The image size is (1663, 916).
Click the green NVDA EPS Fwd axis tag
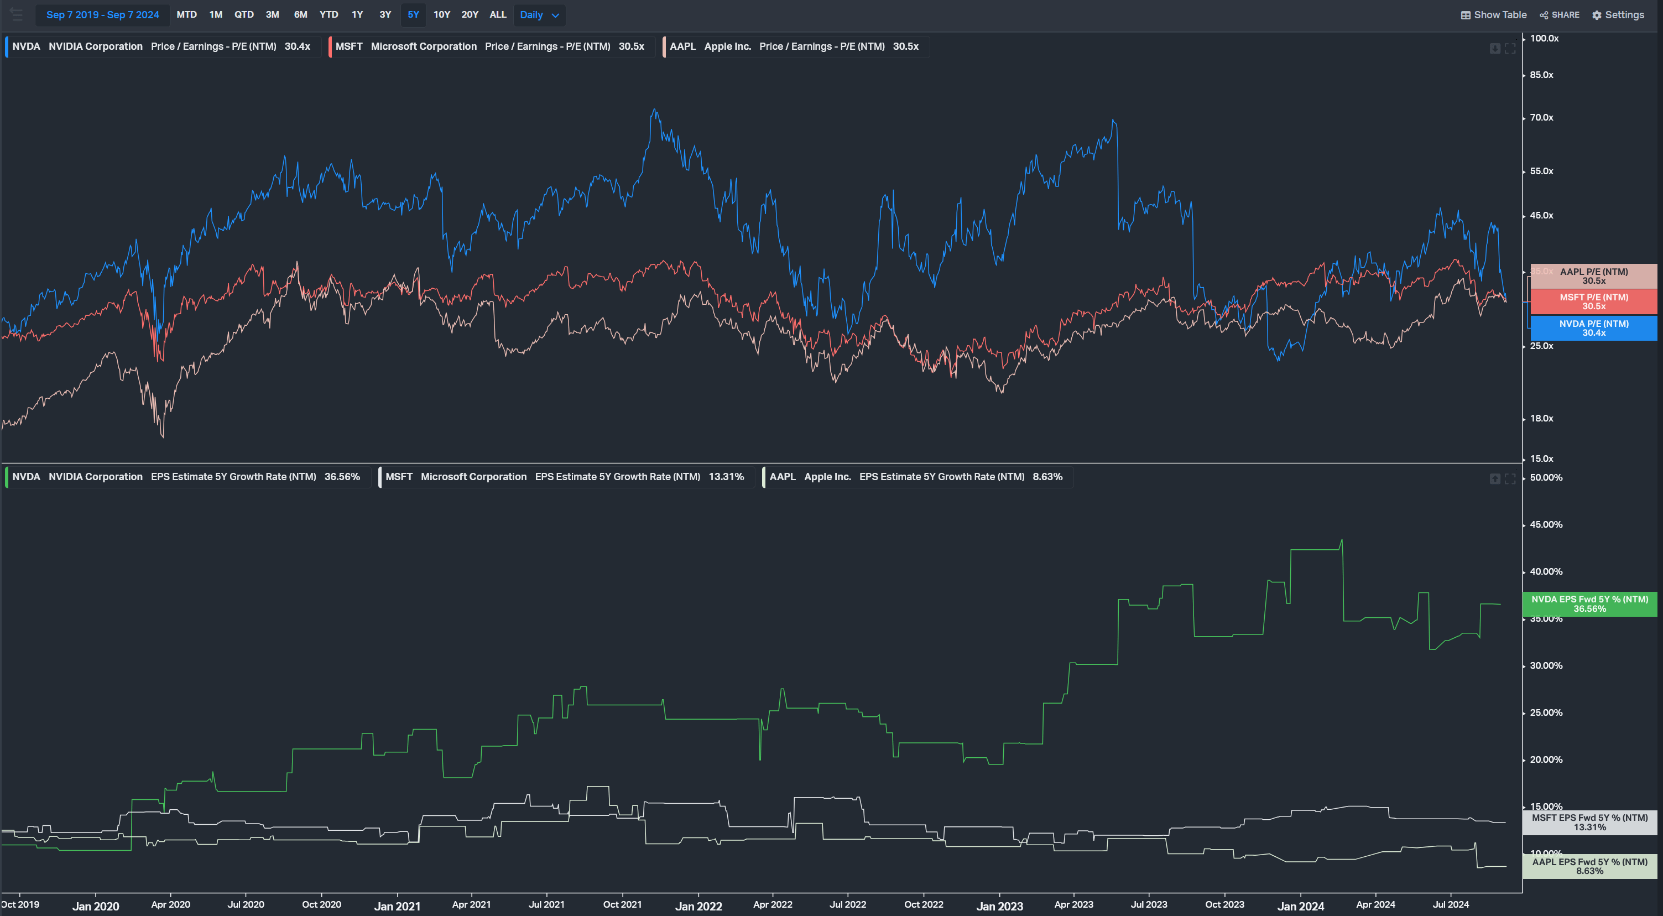1589,604
